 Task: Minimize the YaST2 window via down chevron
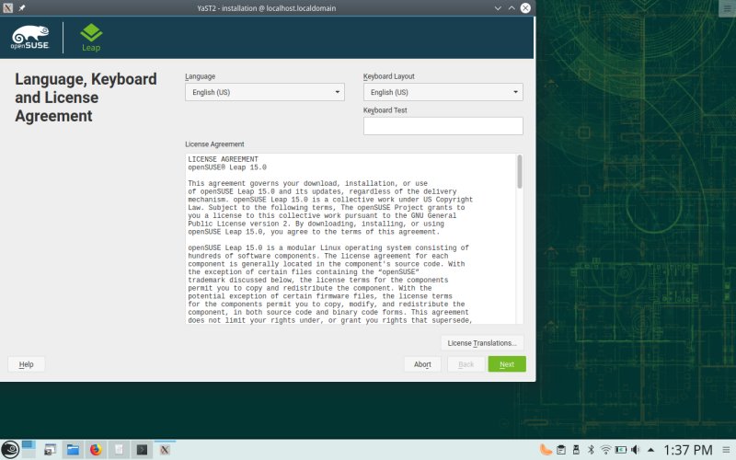(498, 8)
